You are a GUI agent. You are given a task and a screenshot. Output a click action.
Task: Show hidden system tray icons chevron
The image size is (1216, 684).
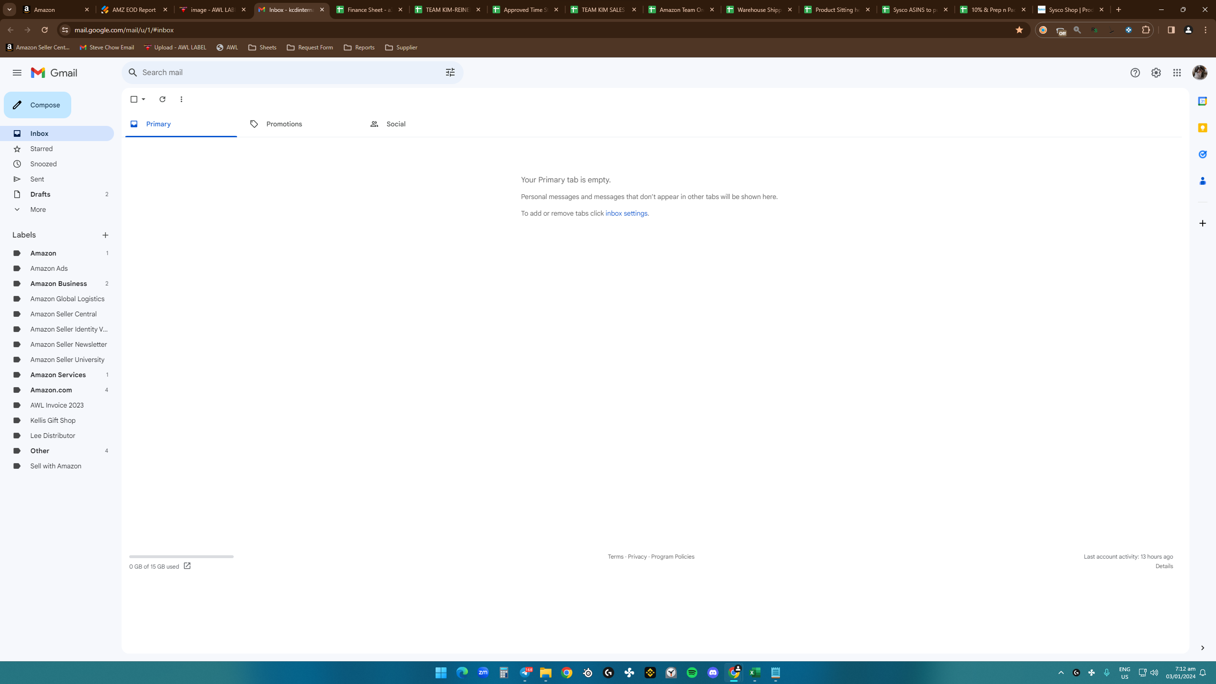[1061, 673]
